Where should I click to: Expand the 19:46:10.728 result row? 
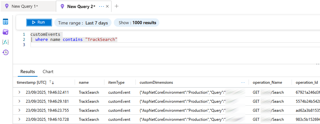[x=19, y=119]
